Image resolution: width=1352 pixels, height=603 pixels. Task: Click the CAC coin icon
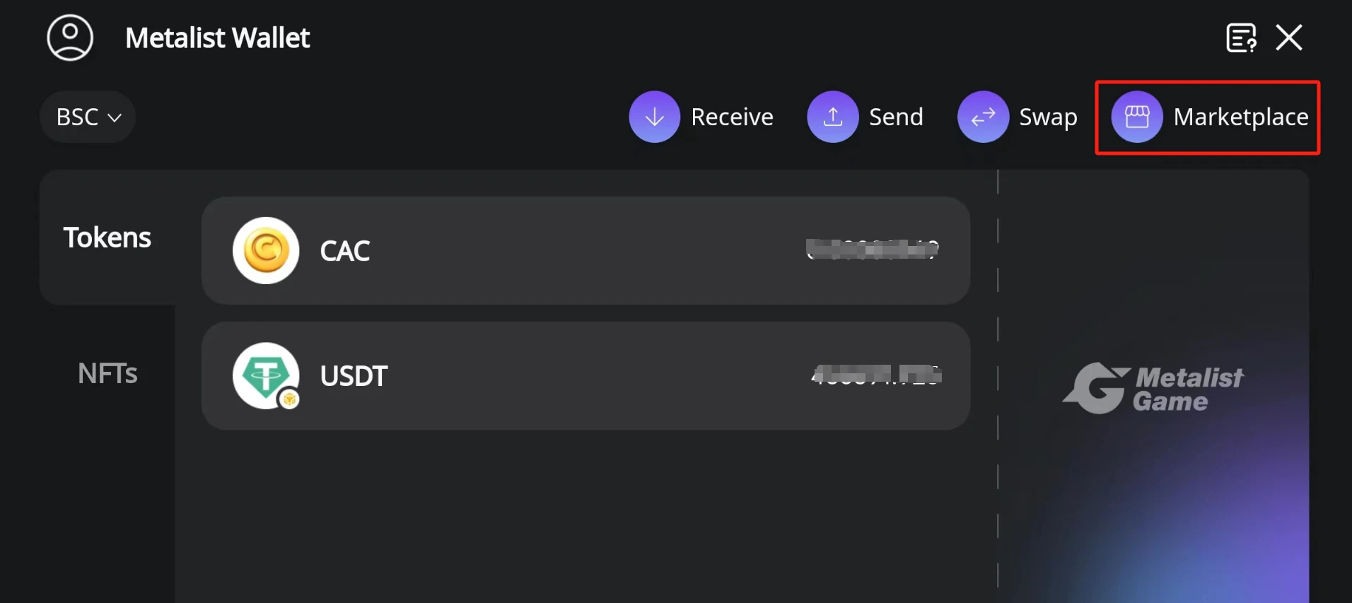point(266,250)
